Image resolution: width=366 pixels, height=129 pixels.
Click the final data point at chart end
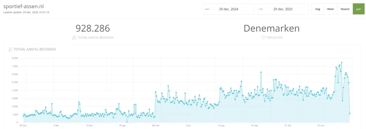pos(350,113)
